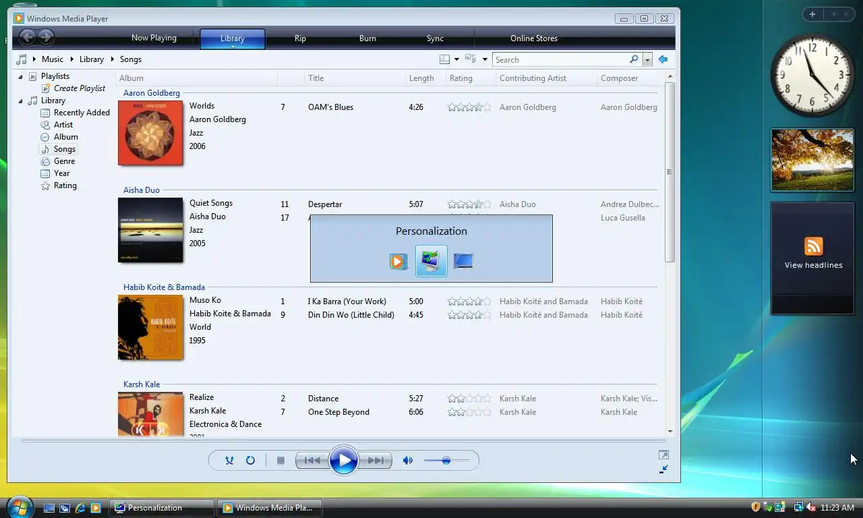Select the song I Ka Barra (Your Work)
This screenshot has width=863, height=518.
(x=347, y=301)
